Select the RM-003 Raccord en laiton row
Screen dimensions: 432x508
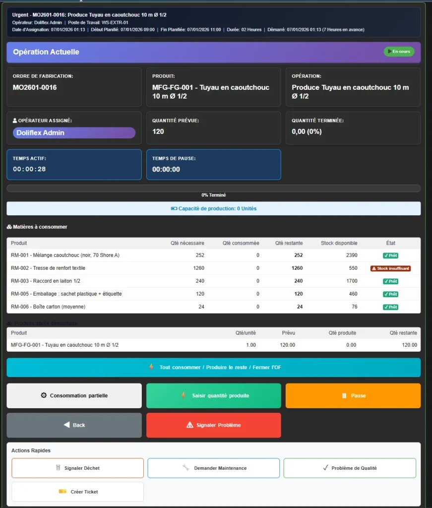[213, 281]
